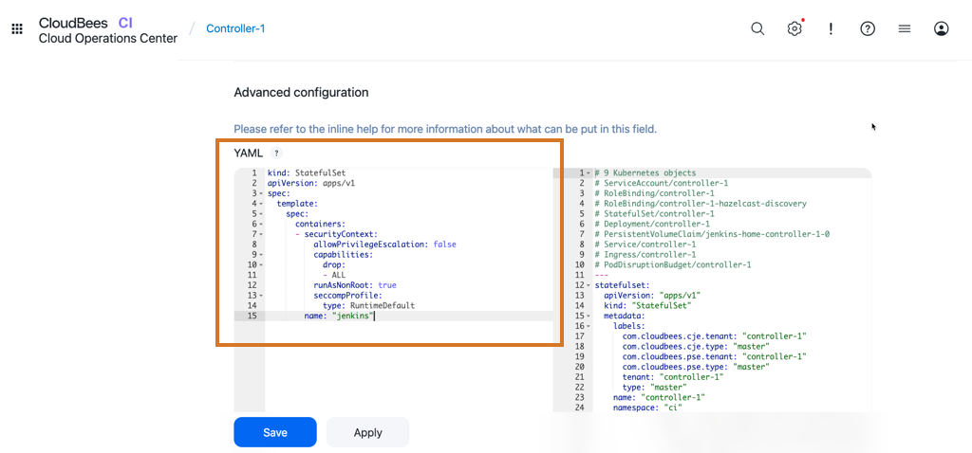Image resolution: width=972 pixels, height=453 pixels.
Task: Click the '---' separator line in right pane
Action: pyautogui.click(x=601, y=275)
